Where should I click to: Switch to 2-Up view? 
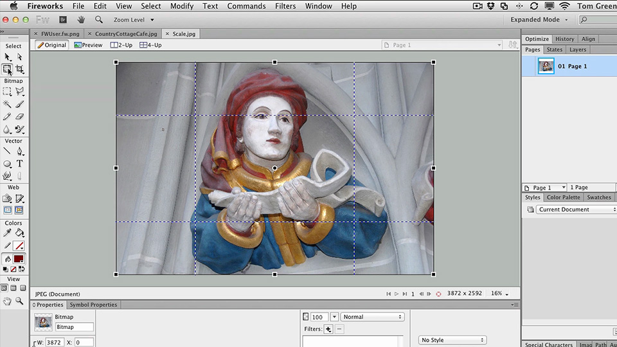point(121,45)
